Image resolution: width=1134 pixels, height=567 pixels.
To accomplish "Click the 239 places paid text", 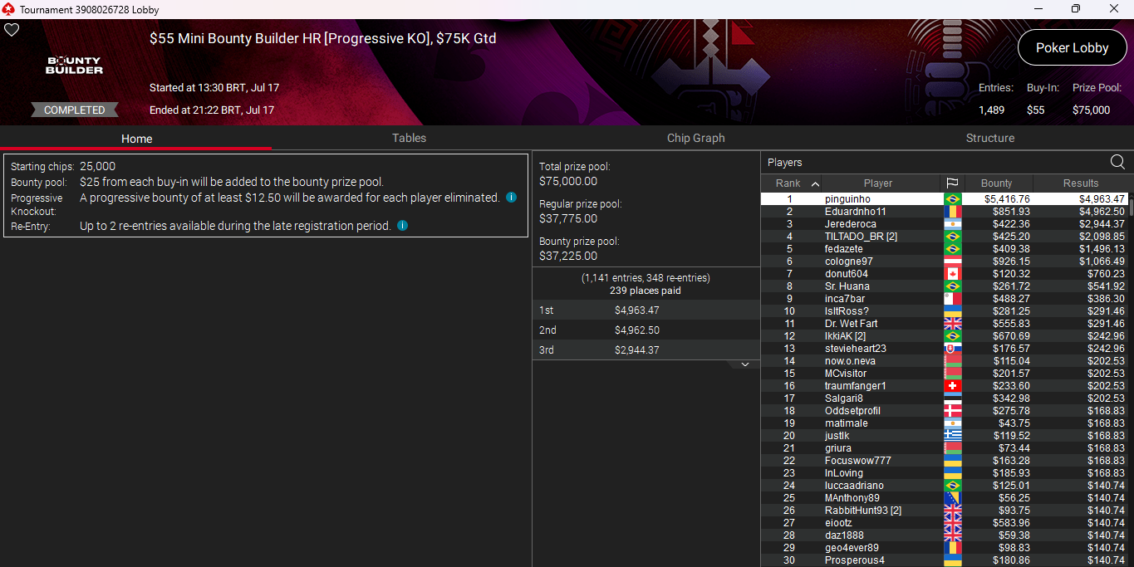I will pos(646,291).
